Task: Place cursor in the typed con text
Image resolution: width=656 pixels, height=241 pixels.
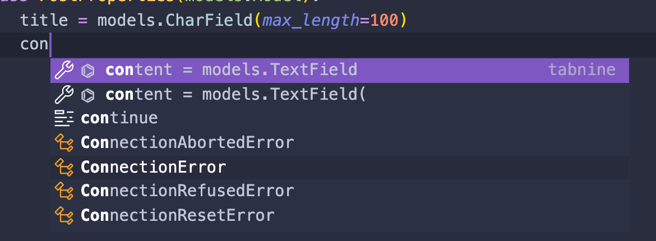Action: click(x=34, y=44)
